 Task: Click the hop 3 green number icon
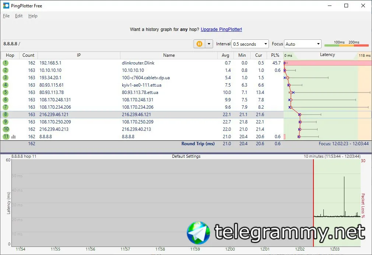click(x=6, y=78)
